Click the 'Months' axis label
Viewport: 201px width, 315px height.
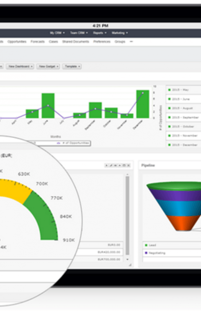click(56, 136)
